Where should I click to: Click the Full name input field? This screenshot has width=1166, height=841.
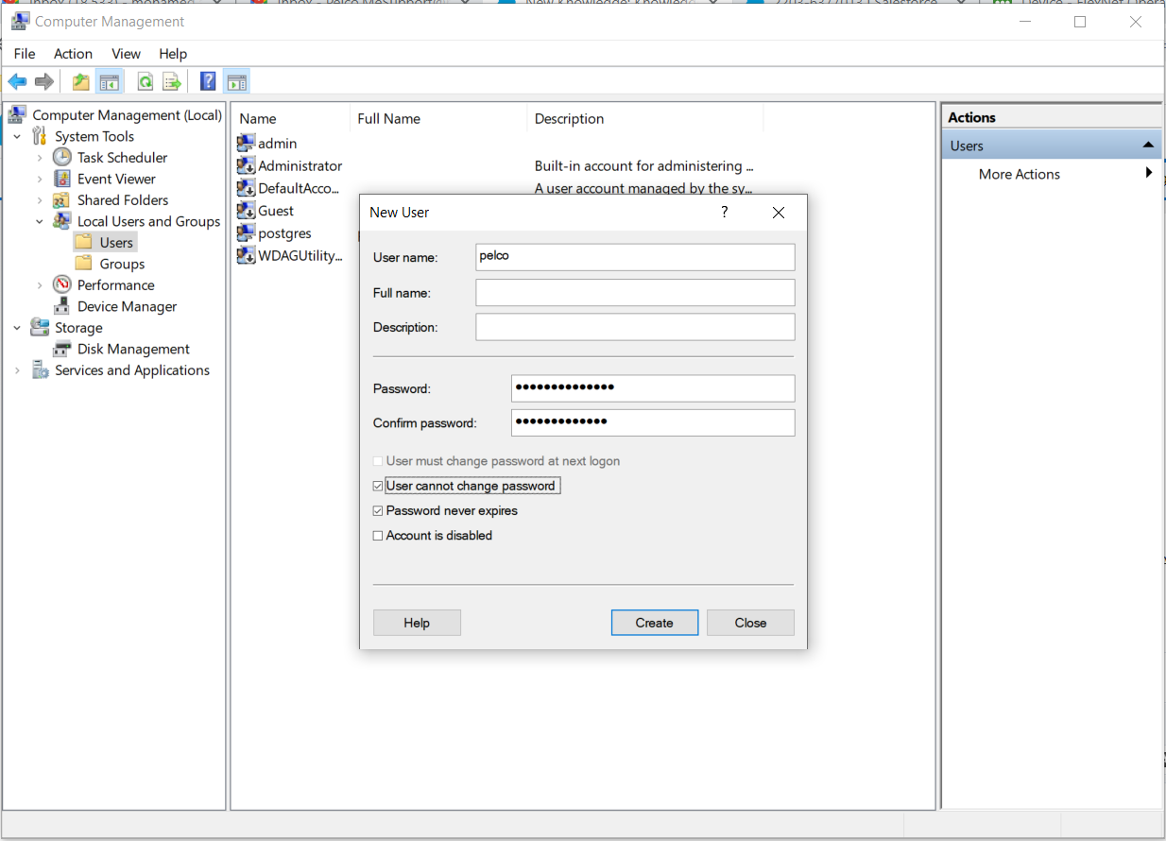click(x=635, y=293)
